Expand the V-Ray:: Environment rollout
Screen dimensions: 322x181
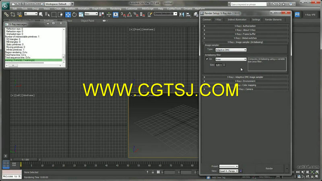pos(245,81)
